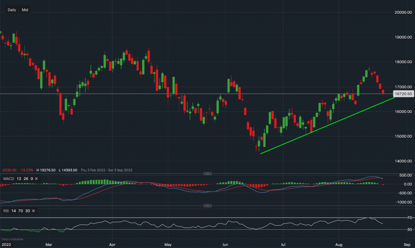This screenshot has width=415, height=248.
Task: Grab the resize handle above MACD panel
Action: [x=207, y=173]
